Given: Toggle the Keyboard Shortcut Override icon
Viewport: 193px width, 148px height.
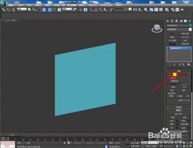Looking at the screenshot, I should [85, 10].
